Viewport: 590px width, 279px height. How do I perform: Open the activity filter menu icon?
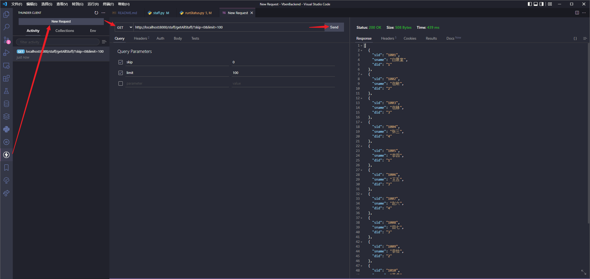[104, 42]
